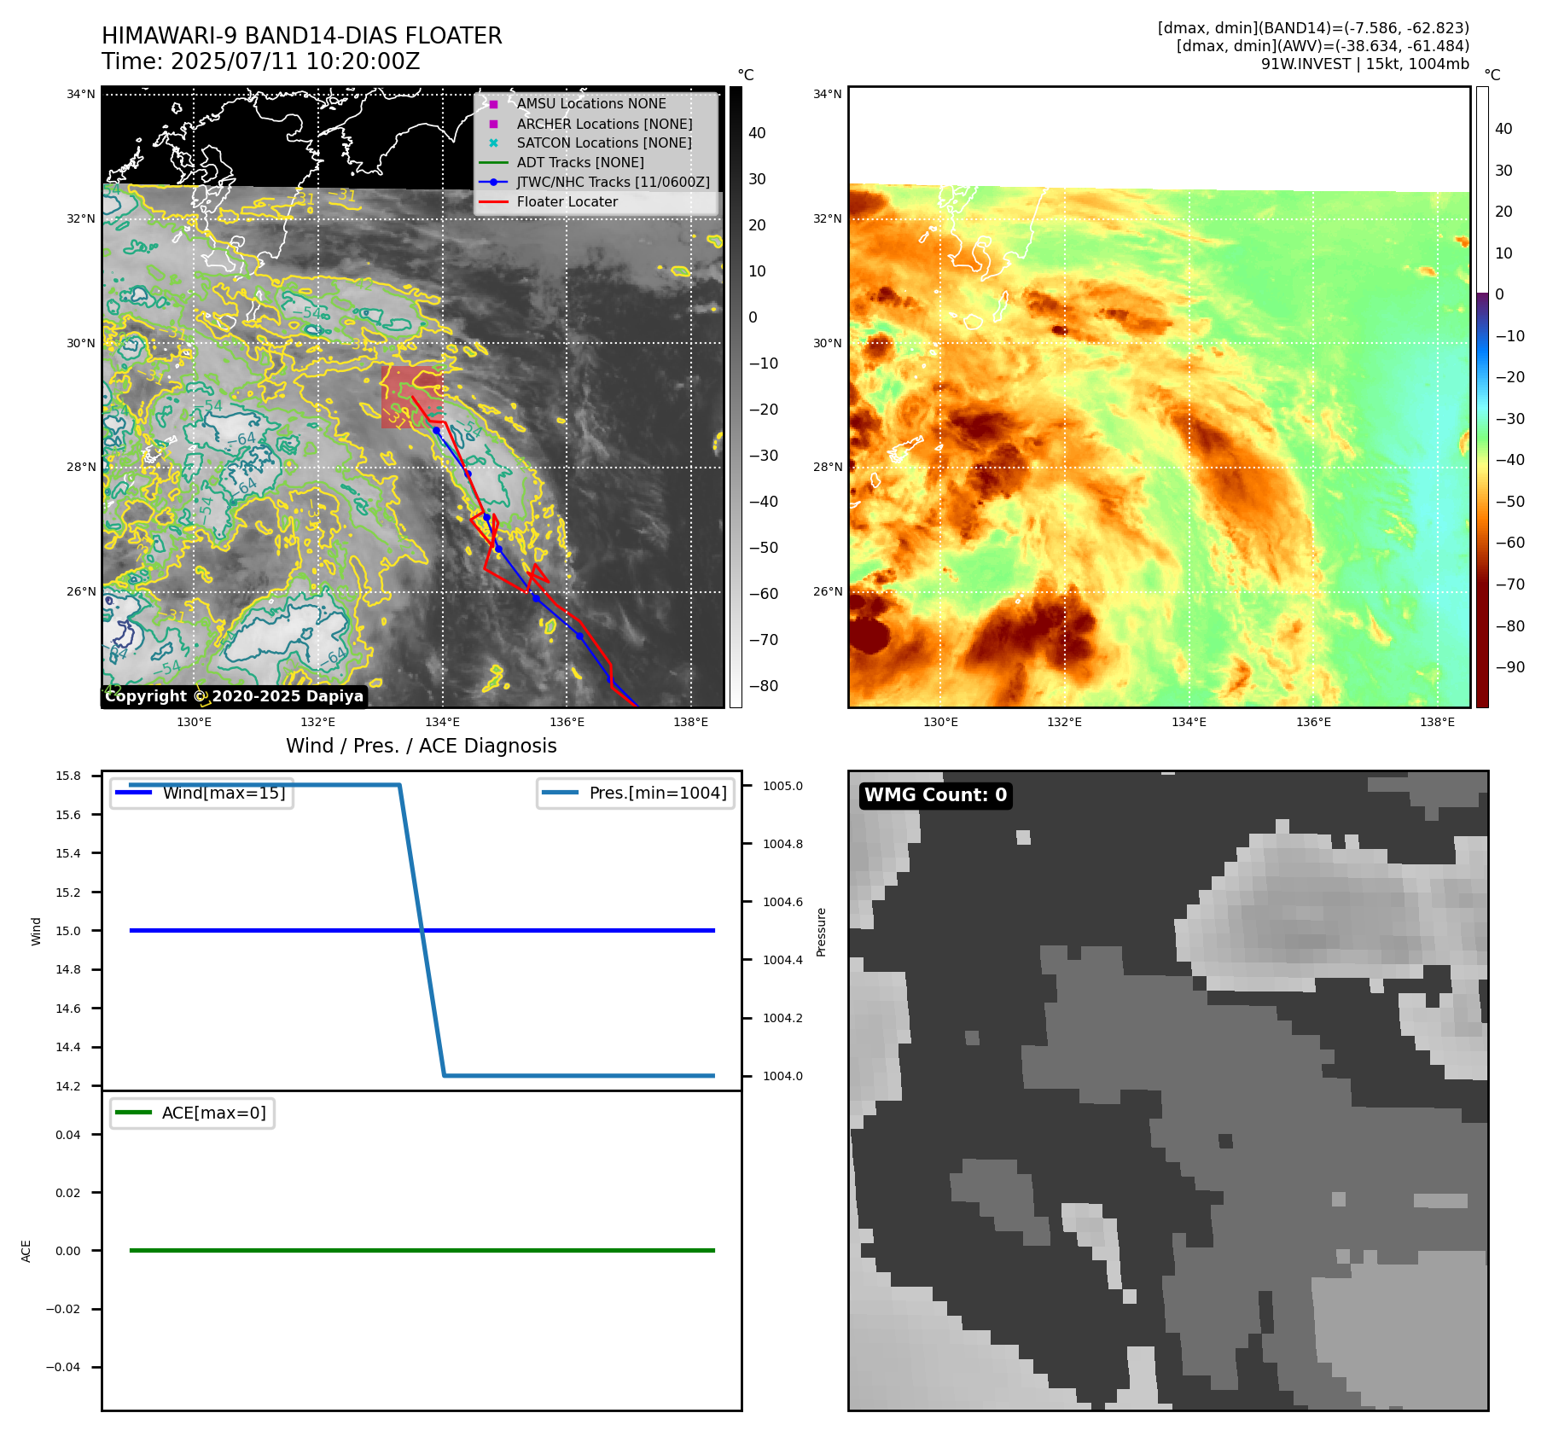Click the '[dmax, dmin](AWV)=(-38.634, -61.484)' line
The height and width of the screenshot is (1442, 1547).
click(1323, 46)
